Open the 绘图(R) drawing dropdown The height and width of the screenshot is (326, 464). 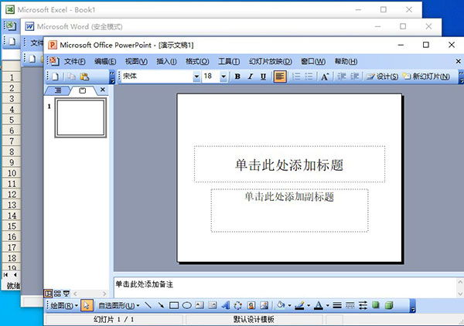[x=63, y=305]
